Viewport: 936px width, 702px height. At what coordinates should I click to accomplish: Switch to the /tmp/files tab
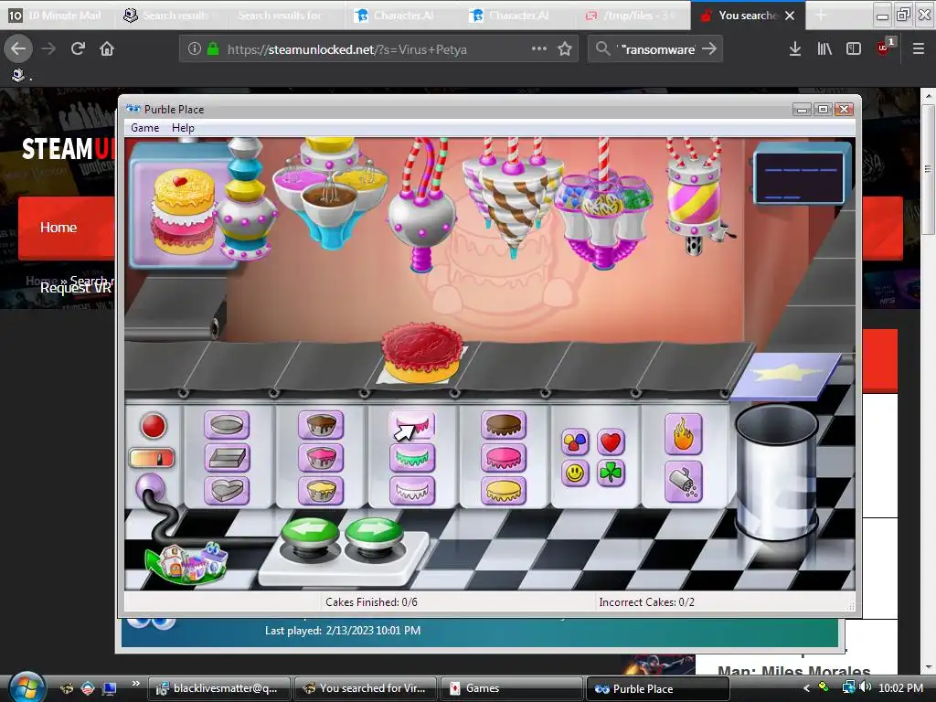633,16
